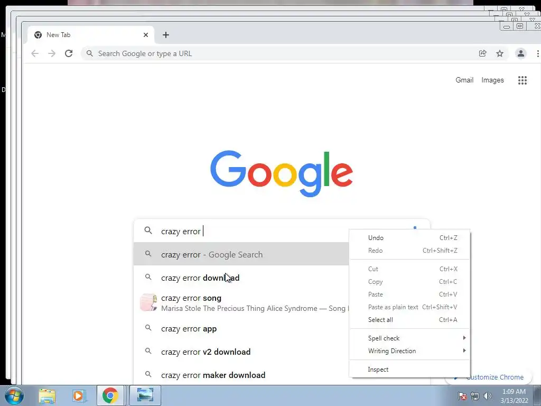Select Cut in the context menu
Image resolution: width=541 pixels, height=406 pixels.
[x=409, y=269]
